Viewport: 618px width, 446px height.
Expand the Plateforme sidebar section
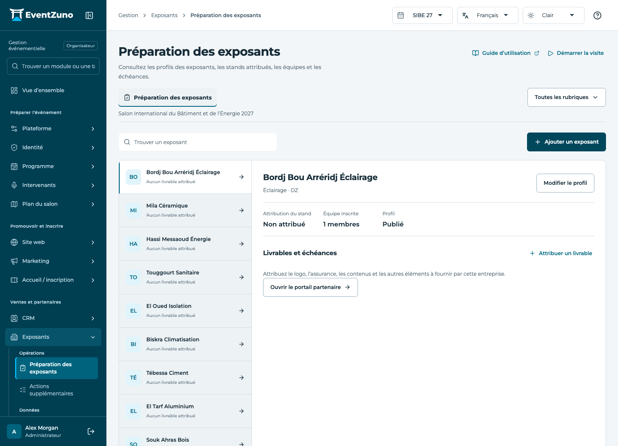coord(53,129)
